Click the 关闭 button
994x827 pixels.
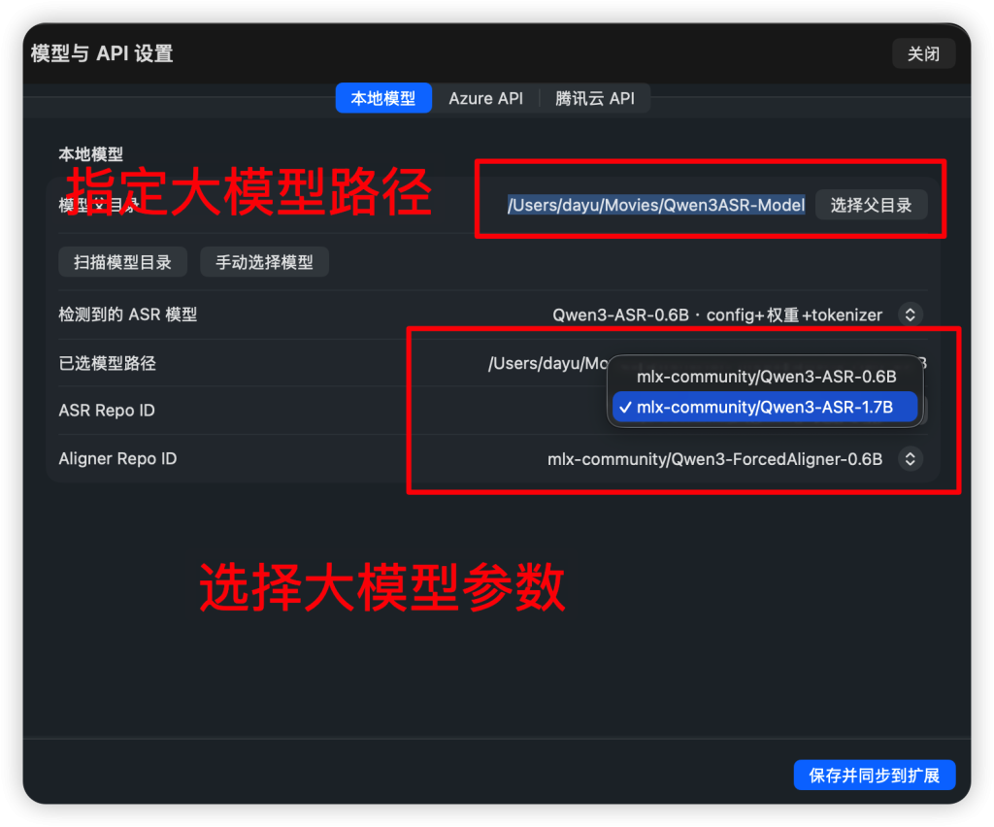923,53
